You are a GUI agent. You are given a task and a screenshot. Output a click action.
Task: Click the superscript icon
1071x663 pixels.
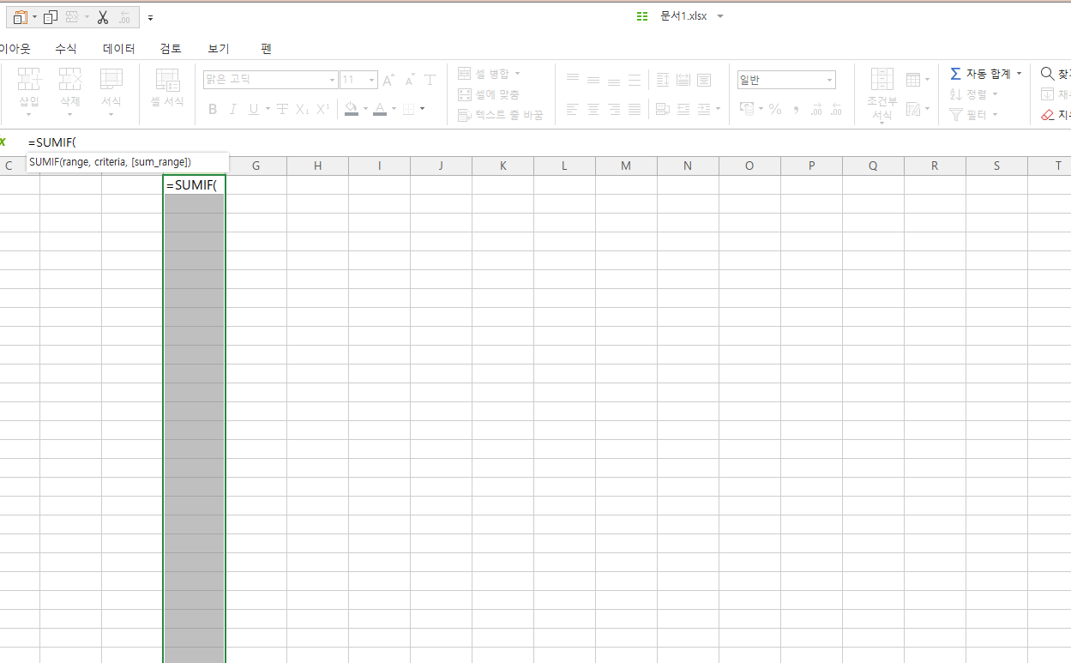323,109
